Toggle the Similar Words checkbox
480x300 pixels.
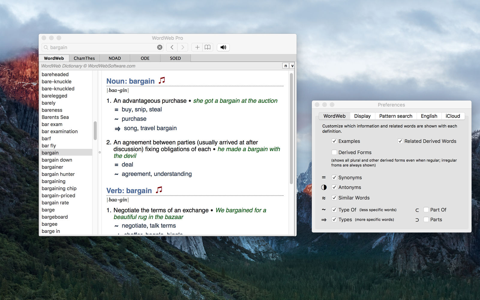point(334,198)
